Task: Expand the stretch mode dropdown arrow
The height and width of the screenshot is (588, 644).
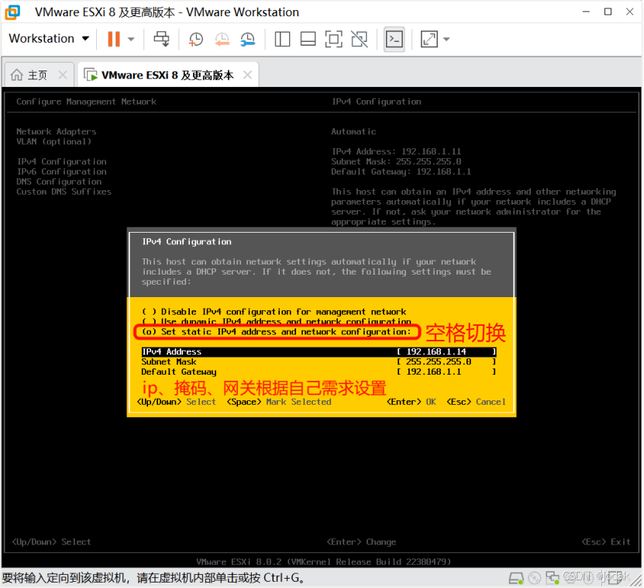Action: pyautogui.click(x=446, y=40)
